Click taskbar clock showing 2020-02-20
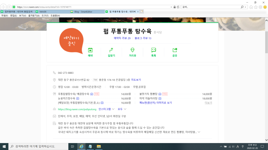 pos(252,147)
